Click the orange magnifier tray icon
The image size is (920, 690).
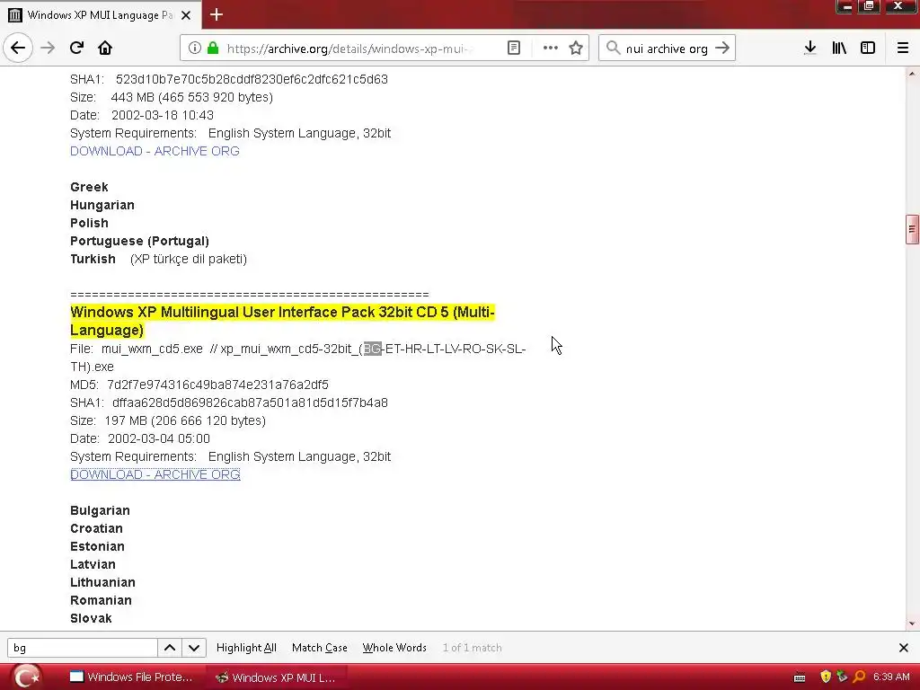(x=859, y=677)
